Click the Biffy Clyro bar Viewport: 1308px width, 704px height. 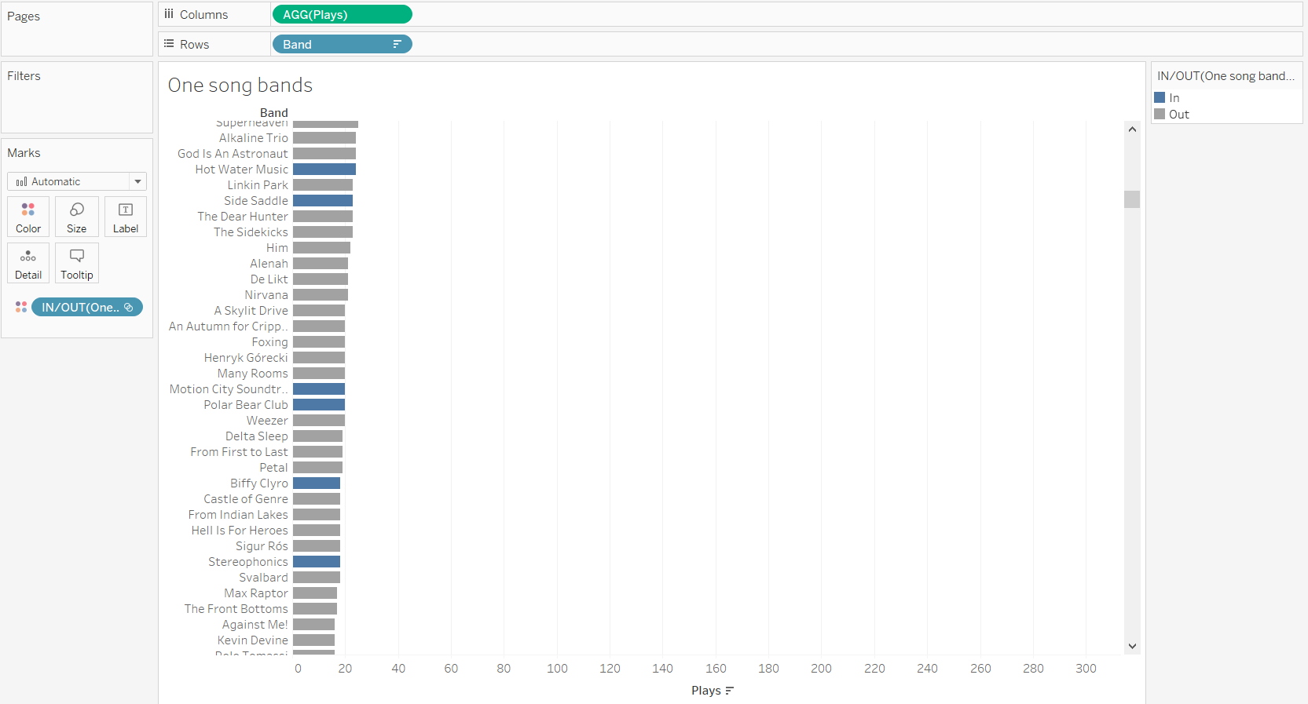[x=317, y=483]
